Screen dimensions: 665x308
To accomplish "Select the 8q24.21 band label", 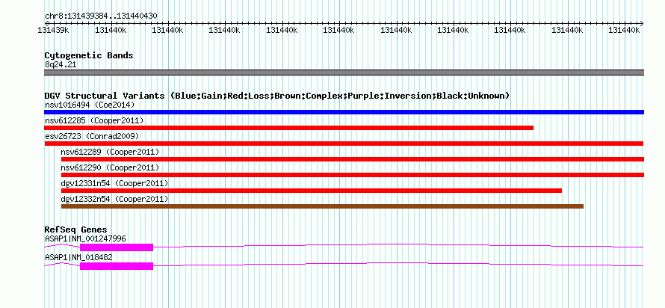I will click(61, 64).
